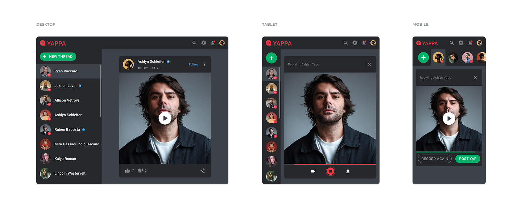The width and height of the screenshot is (522, 214).
Task: Close mobile Replying Ashlyn Yapp panel
Action: coord(476,78)
